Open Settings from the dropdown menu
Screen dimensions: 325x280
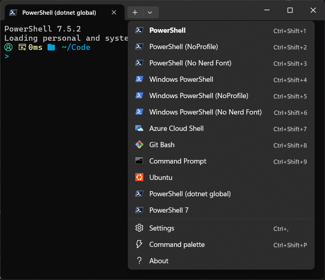(221, 228)
